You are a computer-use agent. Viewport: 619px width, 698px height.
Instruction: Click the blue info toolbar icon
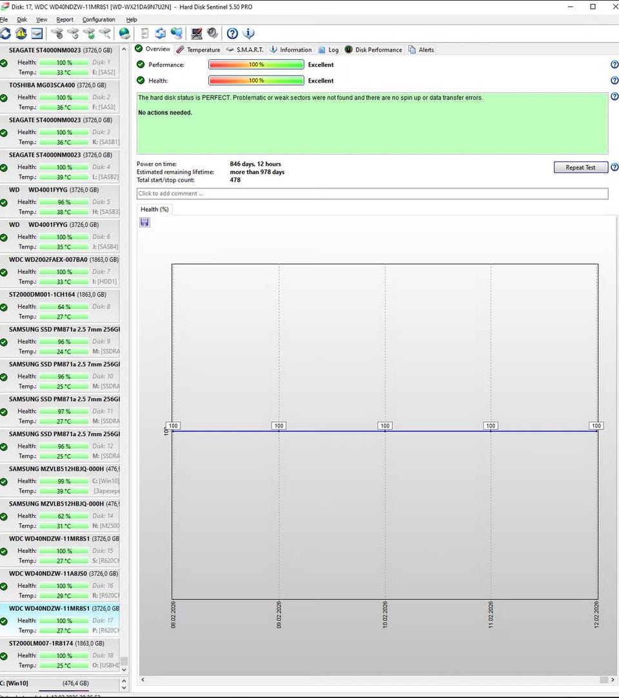pyautogui.click(x=248, y=34)
